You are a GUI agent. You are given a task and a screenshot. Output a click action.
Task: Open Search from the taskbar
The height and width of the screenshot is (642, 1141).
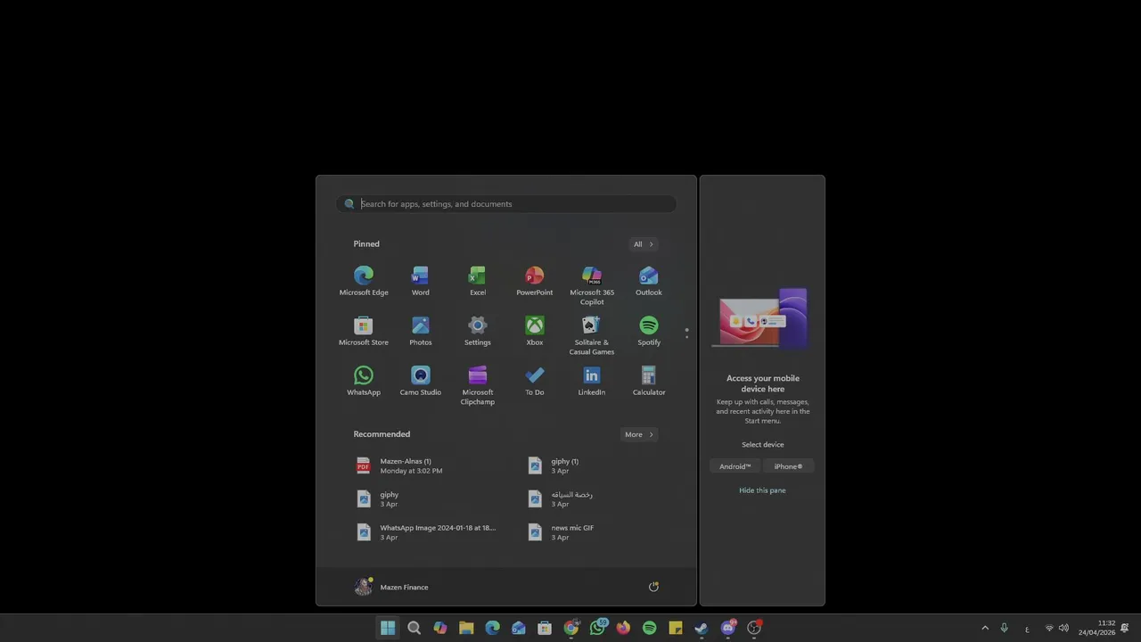click(414, 628)
